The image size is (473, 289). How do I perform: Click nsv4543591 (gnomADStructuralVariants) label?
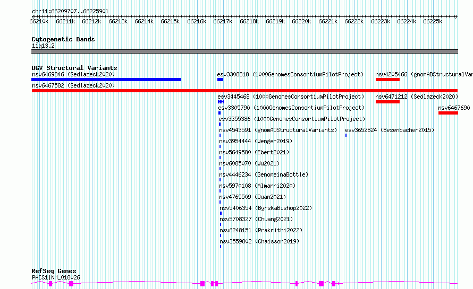click(x=278, y=130)
